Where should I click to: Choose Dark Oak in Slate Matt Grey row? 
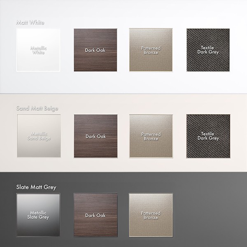[95, 215]
